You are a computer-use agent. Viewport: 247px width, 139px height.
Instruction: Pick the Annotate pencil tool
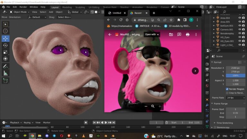pyautogui.click(x=5, y=66)
